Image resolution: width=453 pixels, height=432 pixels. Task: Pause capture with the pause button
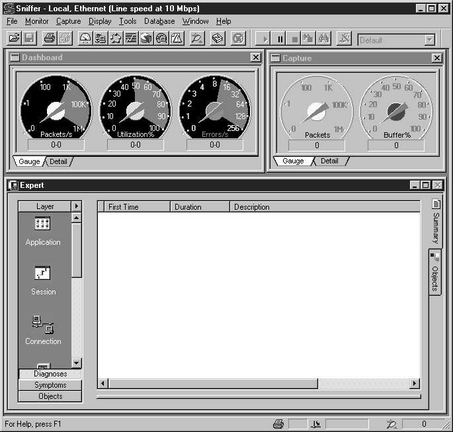coord(279,38)
